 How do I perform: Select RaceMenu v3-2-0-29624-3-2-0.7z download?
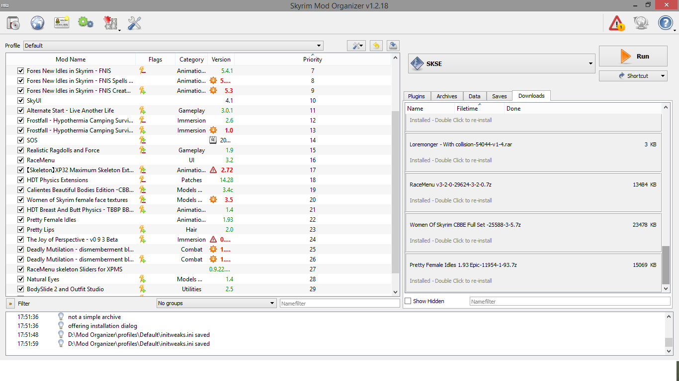point(533,192)
